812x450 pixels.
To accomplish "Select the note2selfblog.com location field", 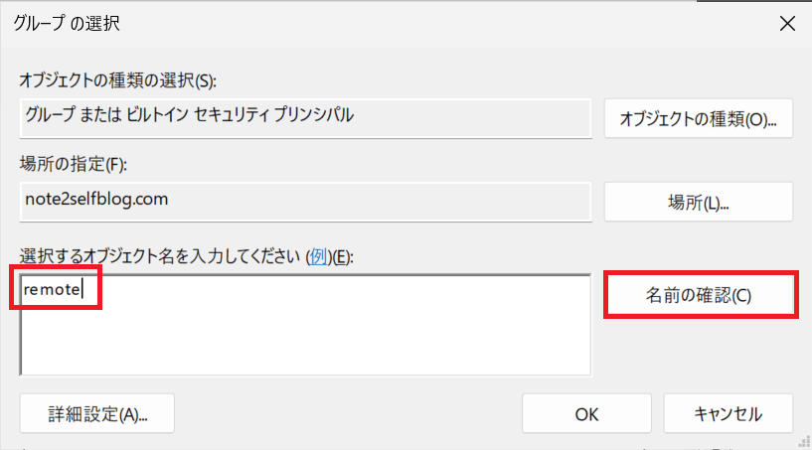I will pyautogui.click(x=305, y=200).
